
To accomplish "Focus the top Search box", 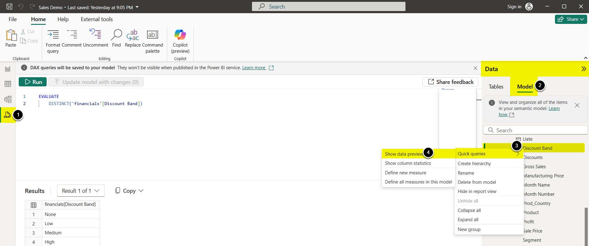I will point(328,6).
